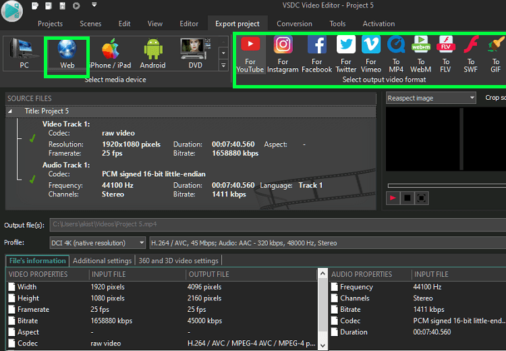Open the Tools ribbon tab
The width and height of the screenshot is (506, 351).
337,24
